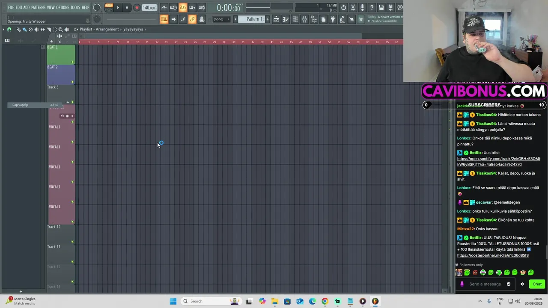Open the Browser icon

point(314,19)
